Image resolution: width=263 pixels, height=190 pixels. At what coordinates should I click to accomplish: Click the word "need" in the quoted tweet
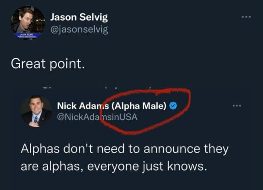(117, 149)
